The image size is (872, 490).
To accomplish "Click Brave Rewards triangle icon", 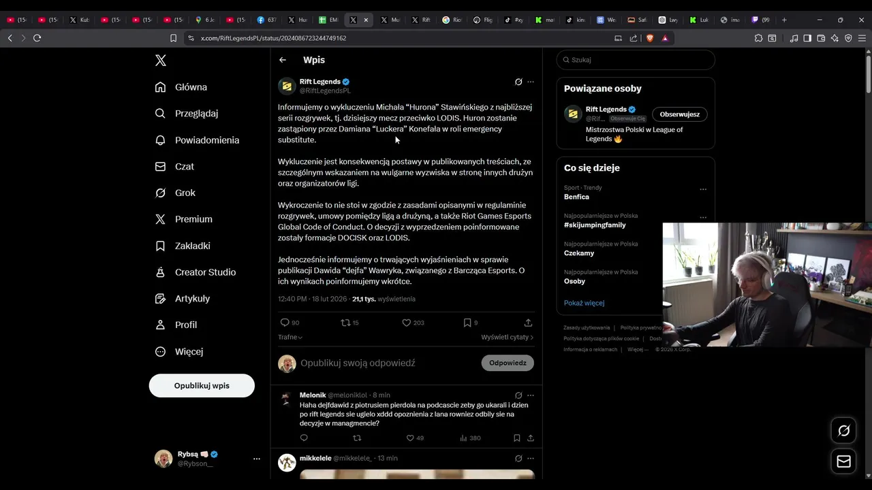I will click(665, 38).
